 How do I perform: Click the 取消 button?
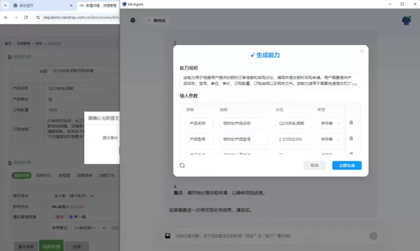pyautogui.click(x=314, y=165)
